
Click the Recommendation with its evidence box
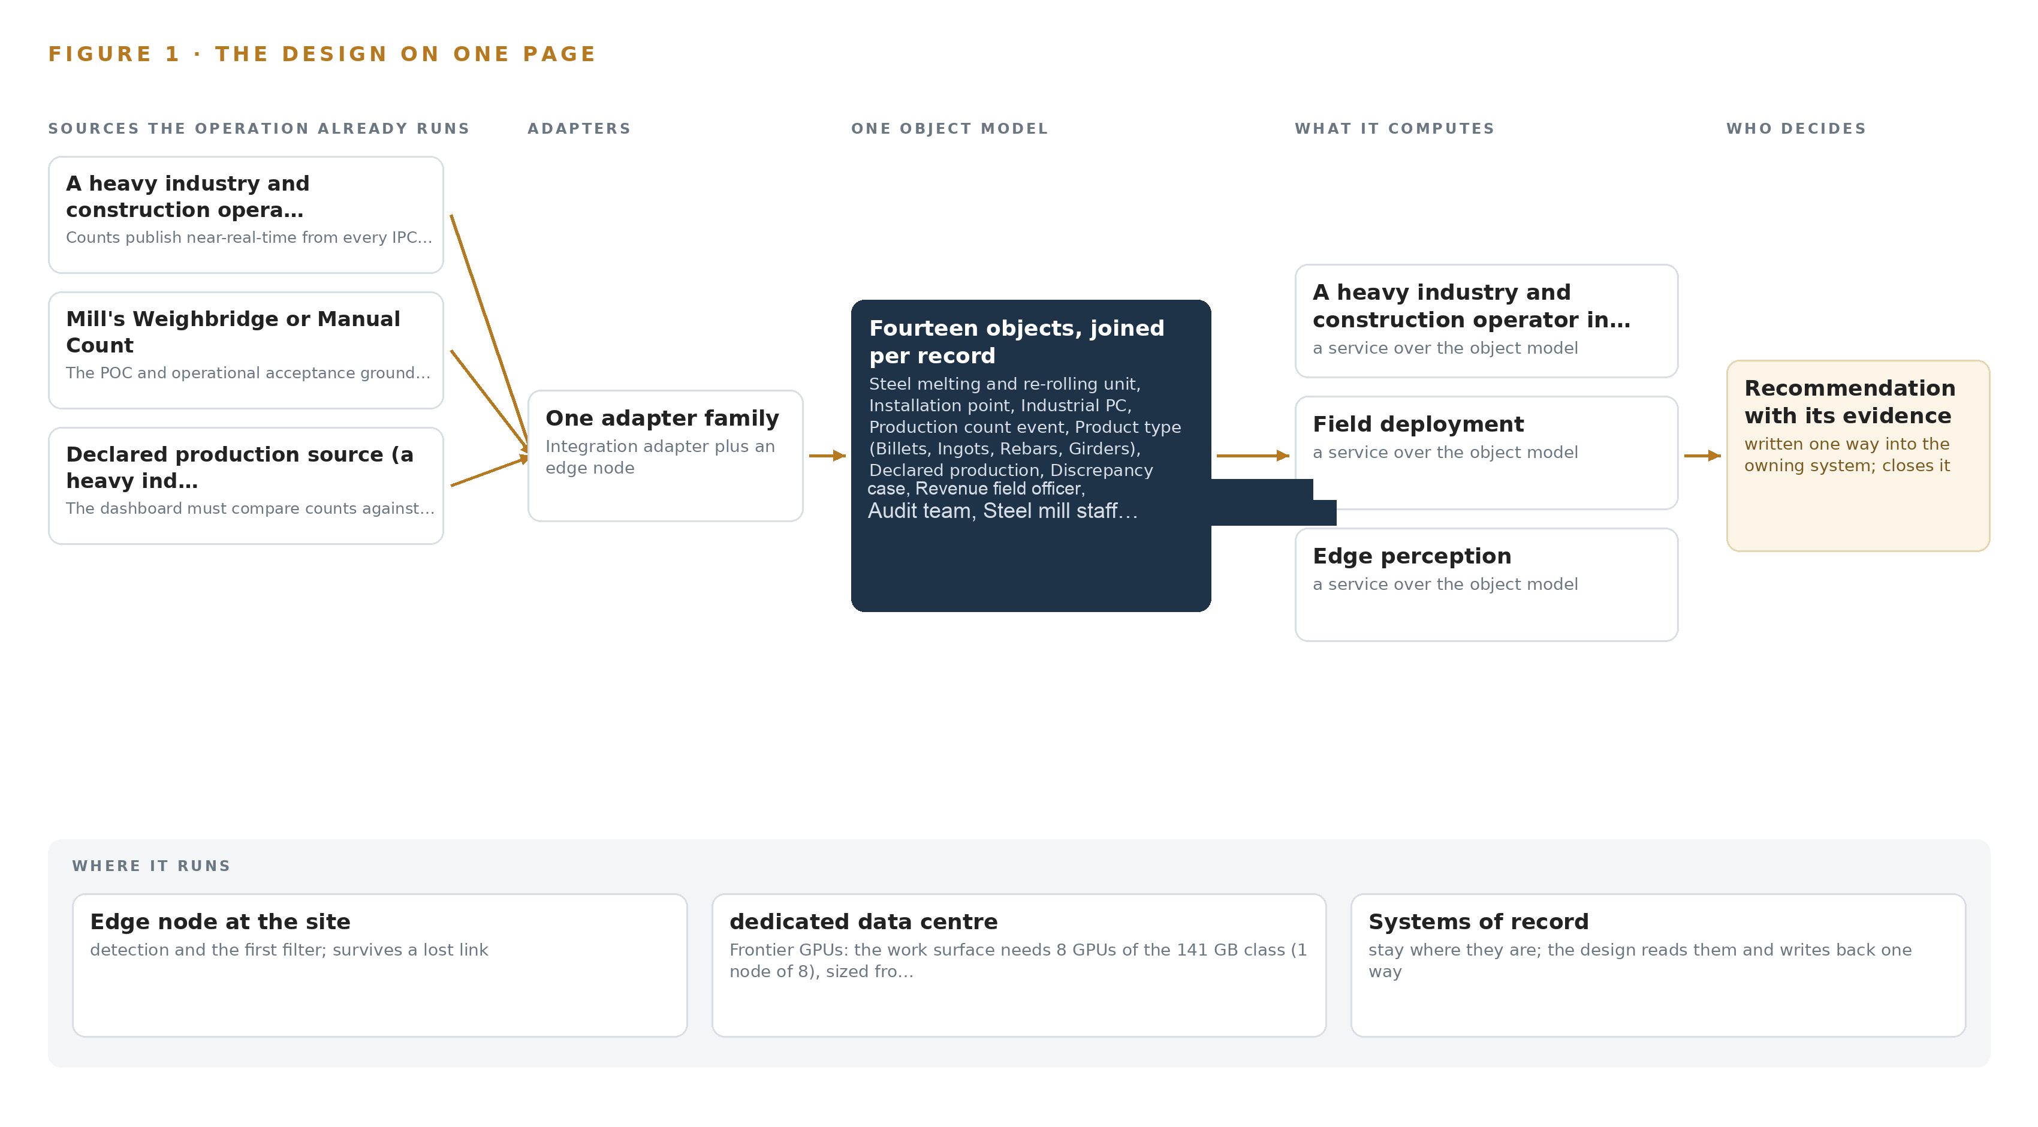coord(1858,455)
